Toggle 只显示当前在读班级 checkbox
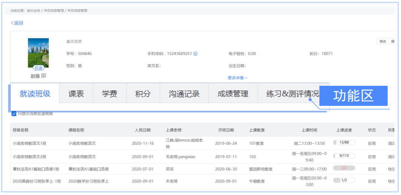The image size is (401, 195). click(x=14, y=114)
